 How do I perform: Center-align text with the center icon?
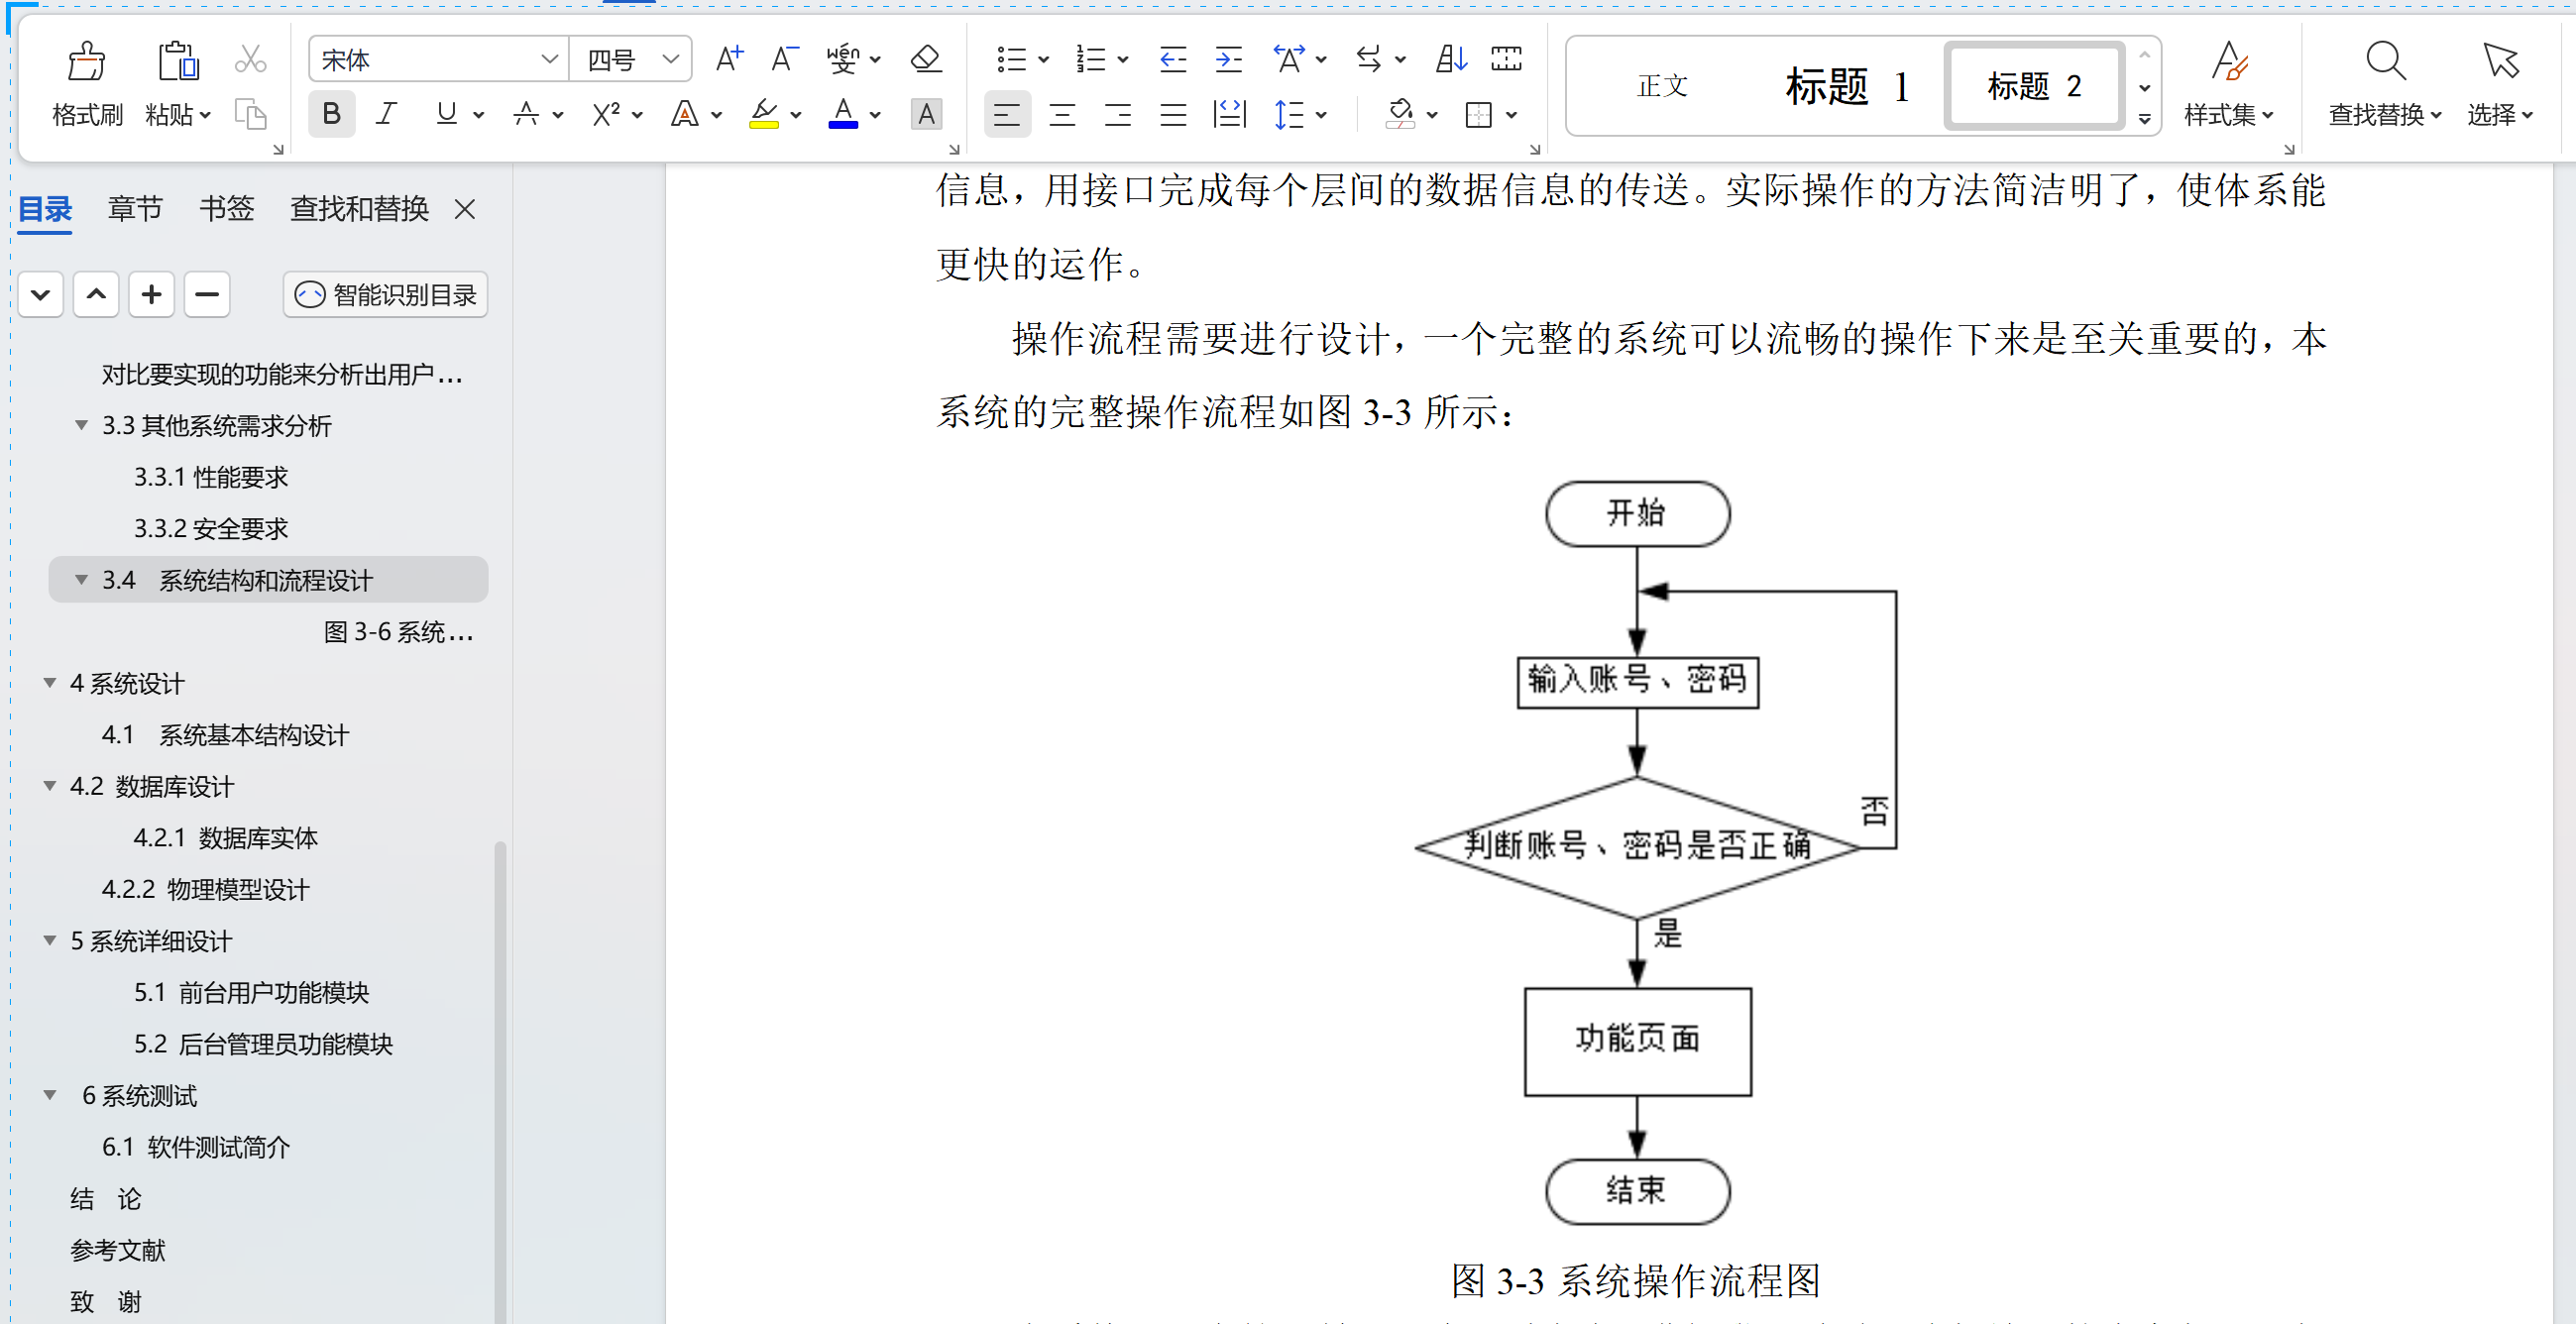click(1062, 115)
